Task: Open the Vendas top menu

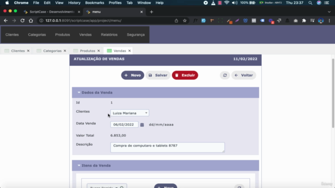Action: [x=85, y=35]
